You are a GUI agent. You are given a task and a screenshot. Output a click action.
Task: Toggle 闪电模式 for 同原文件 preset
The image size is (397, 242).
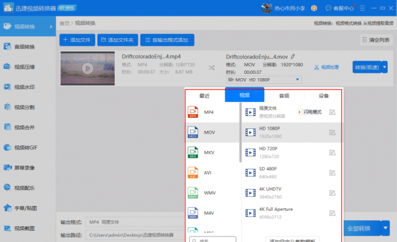pos(310,112)
